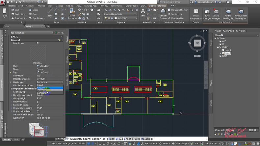The image size is (260, 146).
Task: Choose Generate in Create type list
Action: [50, 93]
